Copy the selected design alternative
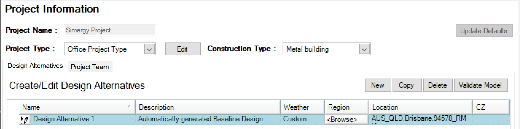Screen dimensions: 520x129 click(406, 85)
